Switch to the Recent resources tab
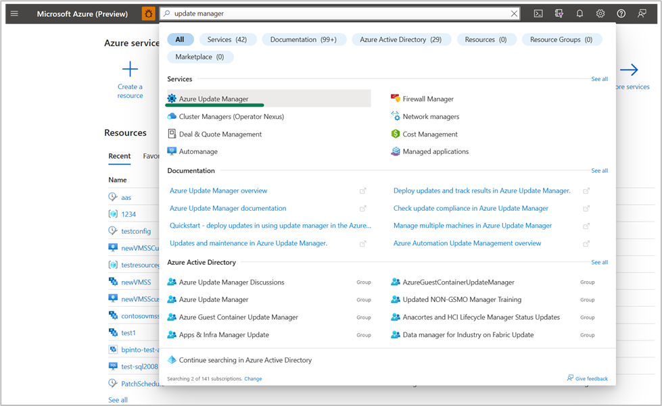This screenshot has width=662, height=406. click(x=120, y=156)
